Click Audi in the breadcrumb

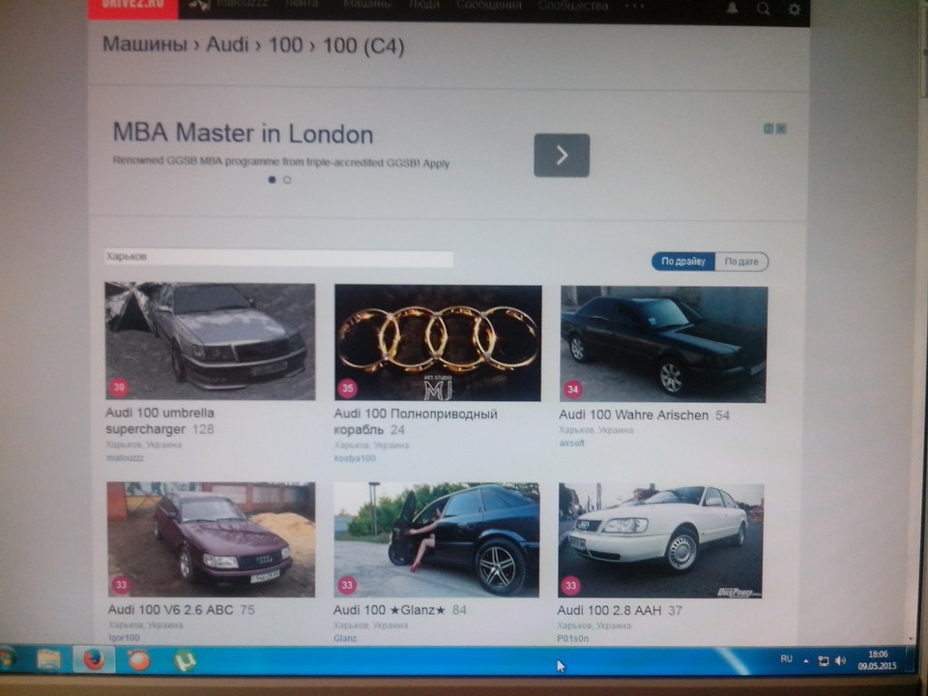point(227,44)
